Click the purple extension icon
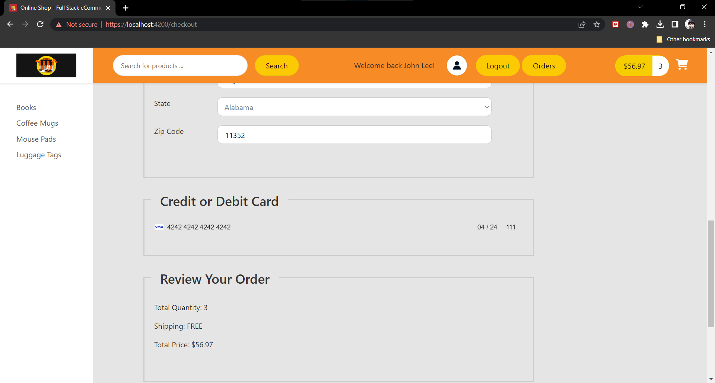This screenshot has height=383, width=715. pyautogui.click(x=630, y=25)
